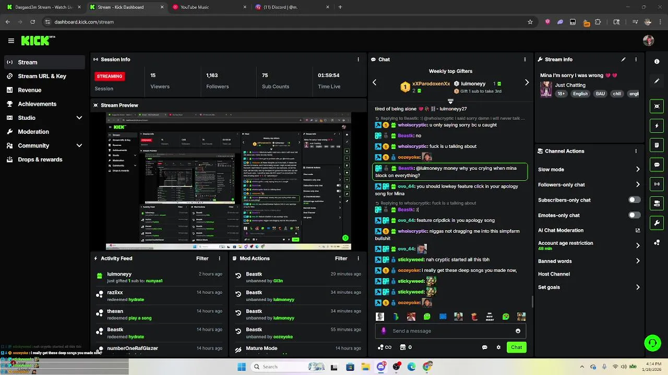Click the info icon in right sidebar
The height and width of the screenshot is (375, 668).
(657, 61)
